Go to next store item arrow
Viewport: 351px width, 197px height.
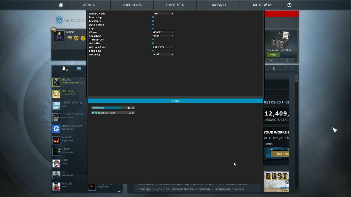pos(287,60)
